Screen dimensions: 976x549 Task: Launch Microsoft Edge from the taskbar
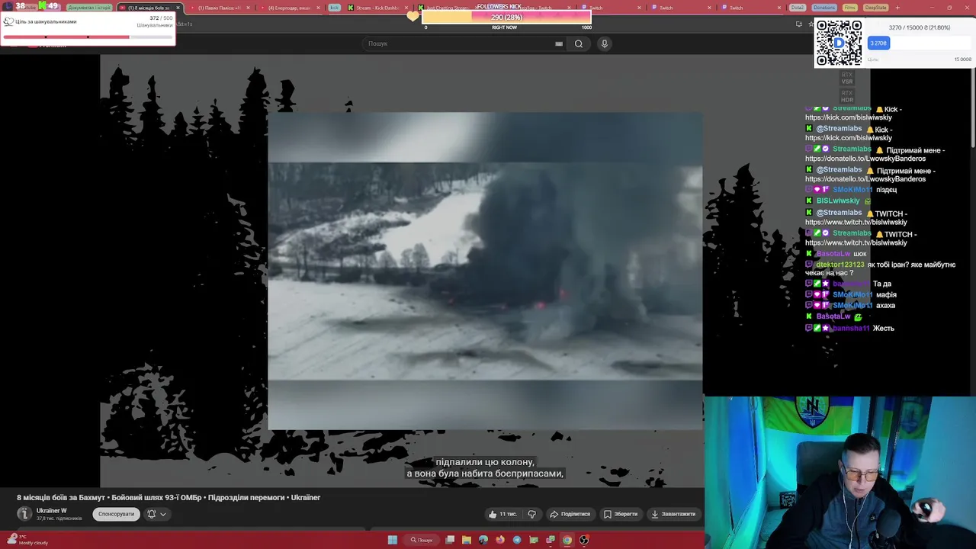tap(483, 540)
